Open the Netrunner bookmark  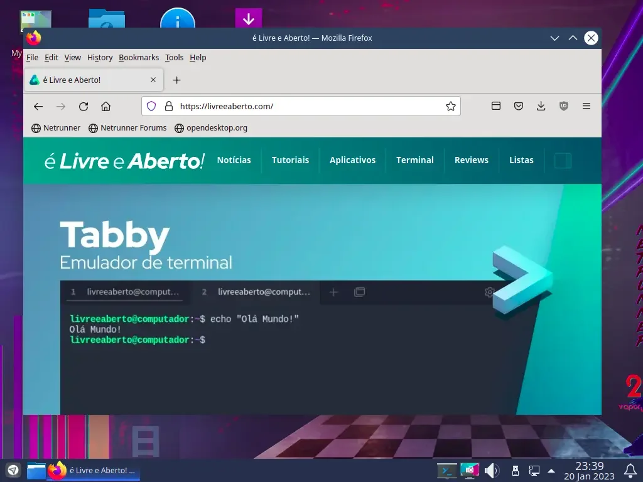[56, 128]
